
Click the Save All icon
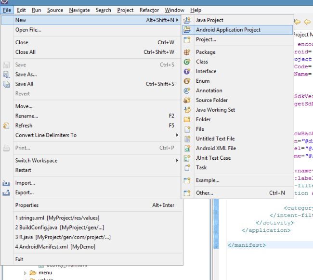[6, 84]
